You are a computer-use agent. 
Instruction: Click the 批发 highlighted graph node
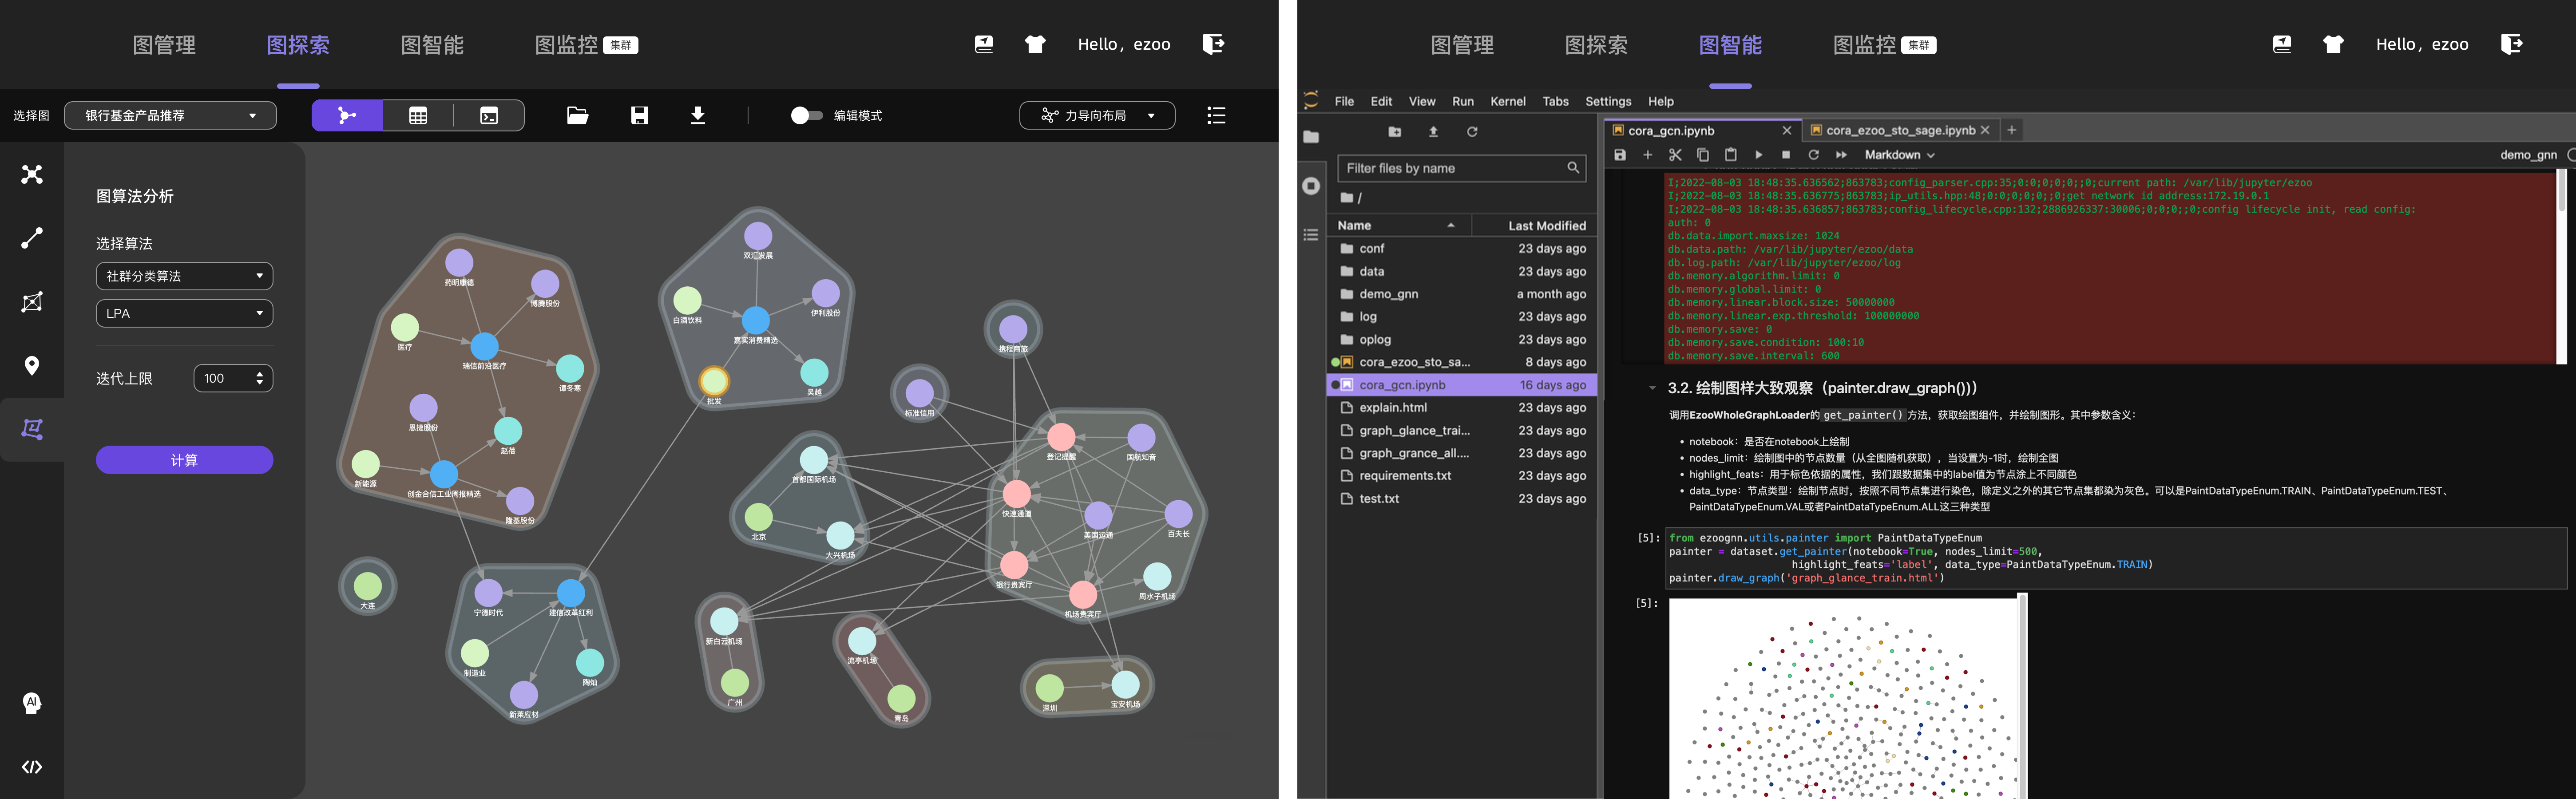click(x=714, y=381)
